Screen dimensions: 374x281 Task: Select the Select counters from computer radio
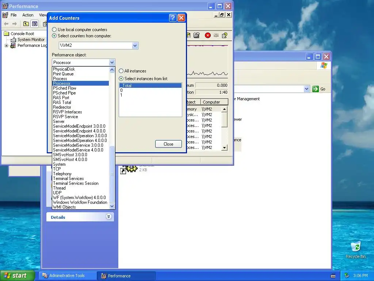point(54,35)
